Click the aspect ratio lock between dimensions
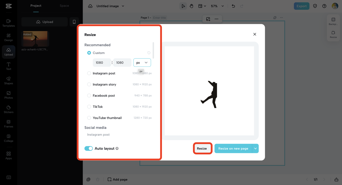Image resolution: width=342 pixels, height=185 pixels. (x=112, y=62)
